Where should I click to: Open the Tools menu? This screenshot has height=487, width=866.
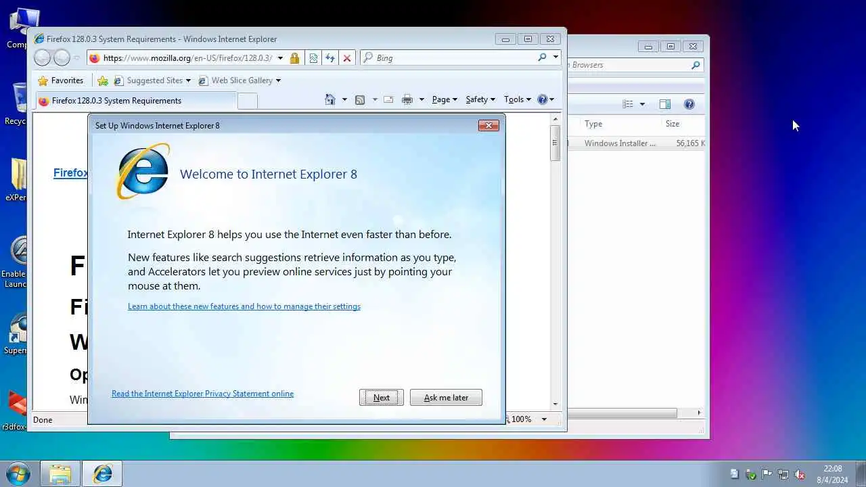click(518, 99)
